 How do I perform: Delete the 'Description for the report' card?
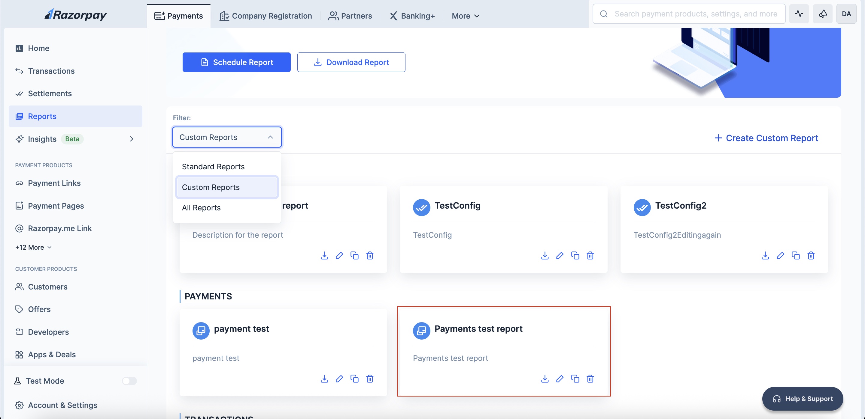click(370, 256)
